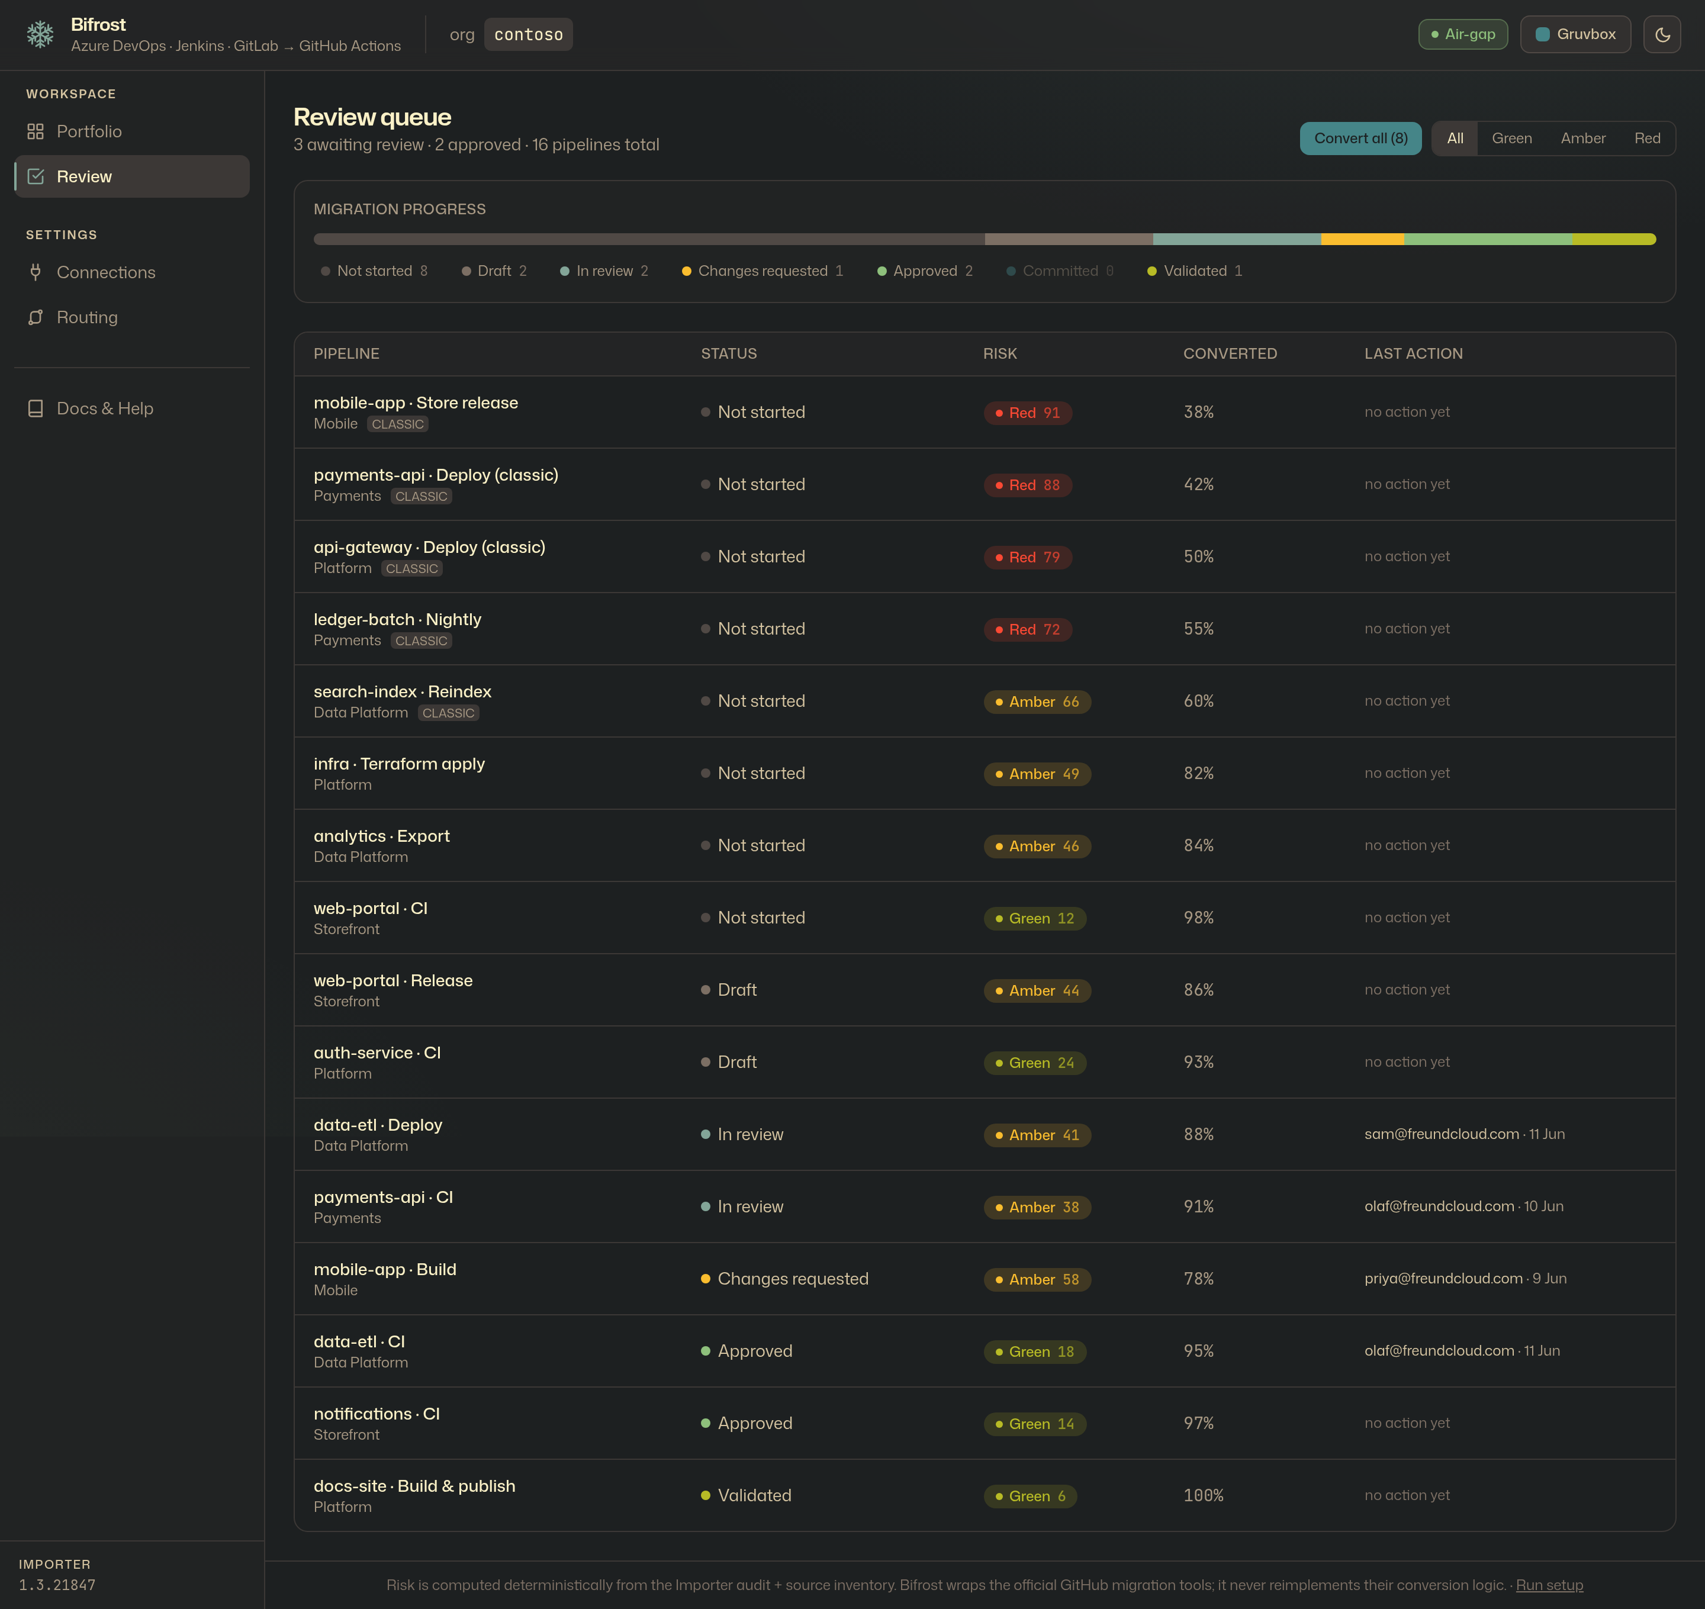The height and width of the screenshot is (1609, 1705).
Task: Open the data-etl · Deploy pipeline
Action: pyautogui.click(x=985, y=1134)
